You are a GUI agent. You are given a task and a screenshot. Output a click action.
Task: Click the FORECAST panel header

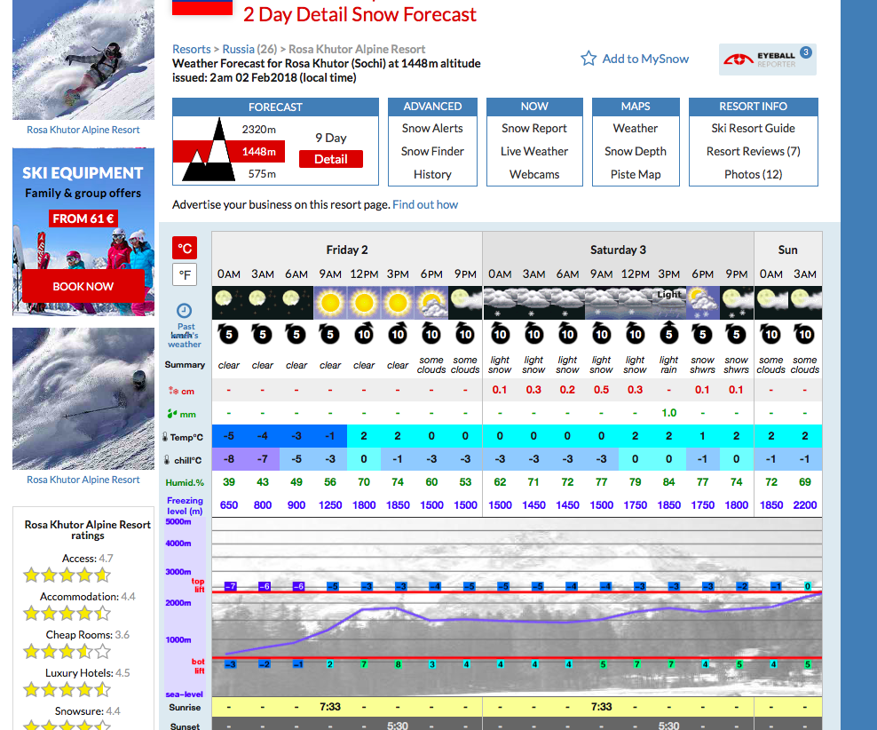(x=275, y=107)
